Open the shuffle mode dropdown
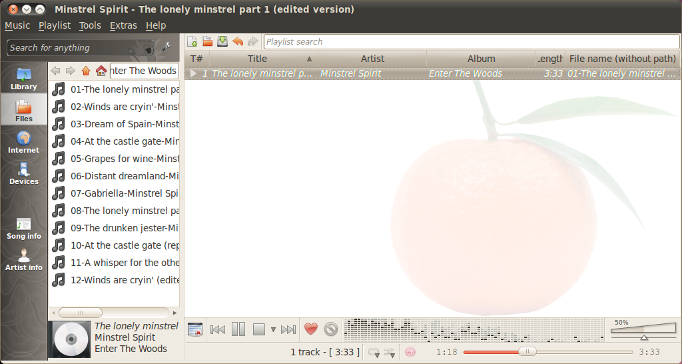This screenshot has width=682, height=364. (x=390, y=353)
